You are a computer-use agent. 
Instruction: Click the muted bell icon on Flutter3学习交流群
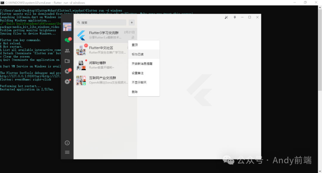[x=133, y=37]
